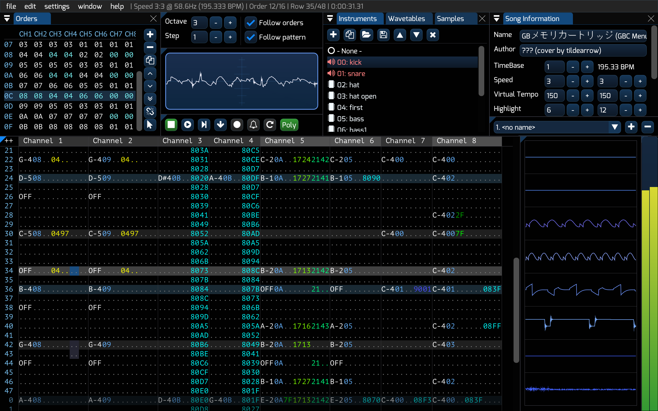Image resolution: width=658 pixels, height=411 pixels.
Task: Select the None instrument radio option
Action: pyautogui.click(x=331, y=51)
